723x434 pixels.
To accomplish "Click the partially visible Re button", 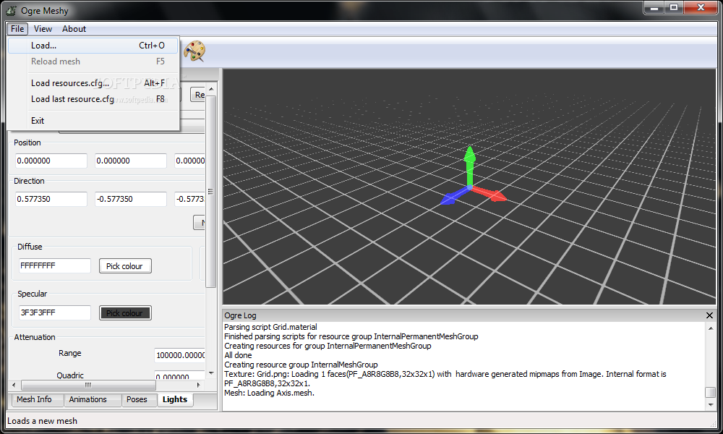I will click(198, 95).
